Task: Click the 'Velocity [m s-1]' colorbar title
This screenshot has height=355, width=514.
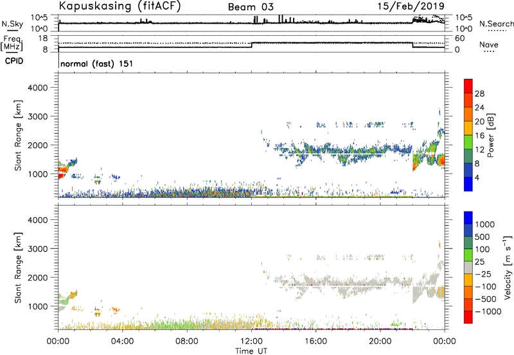Action: pos(508,267)
